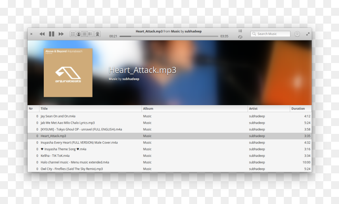Sort the list by Title column
Image resolution: width=339 pixels, height=204 pixels.
tap(90, 108)
